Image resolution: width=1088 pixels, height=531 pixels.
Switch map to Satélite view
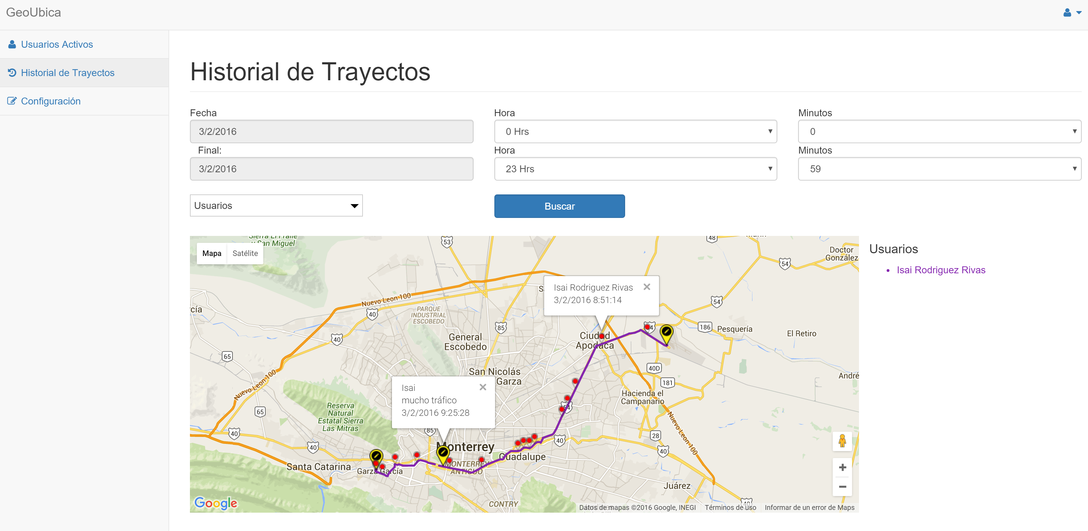245,254
